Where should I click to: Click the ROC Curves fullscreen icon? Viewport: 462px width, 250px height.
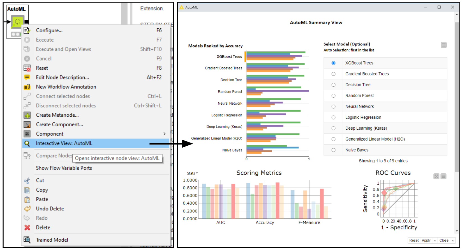click(x=436, y=176)
